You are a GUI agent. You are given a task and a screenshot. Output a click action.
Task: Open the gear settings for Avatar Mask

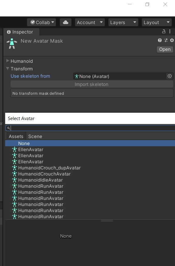(172, 40)
